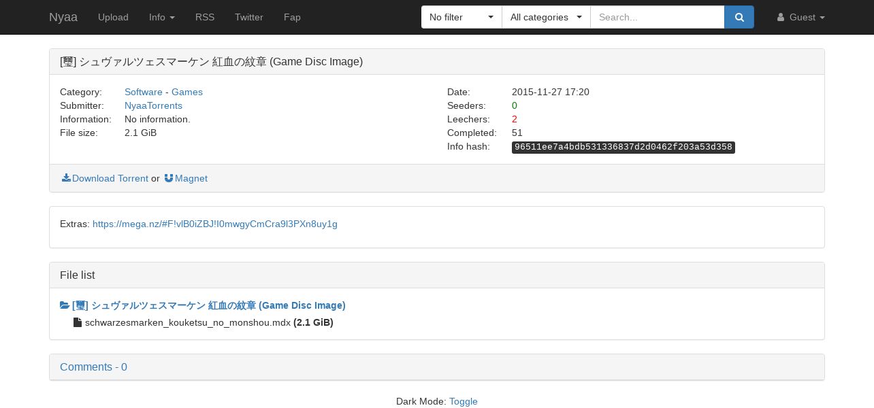
Task: Click the open folder icon in File list
Action: click(x=65, y=306)
